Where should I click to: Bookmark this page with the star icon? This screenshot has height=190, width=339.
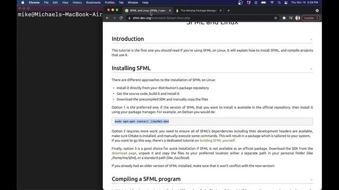click(275, 18)
